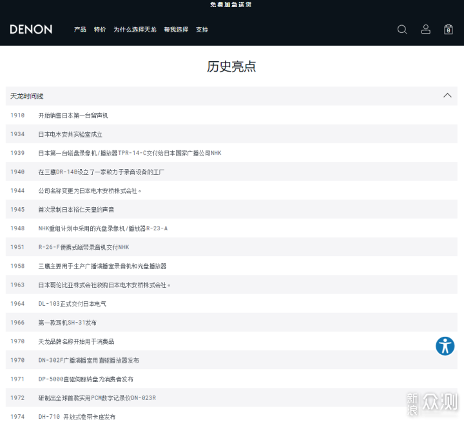
Task: Select the 1948 row mentioning R-23-A
Action: pos(231,228)
